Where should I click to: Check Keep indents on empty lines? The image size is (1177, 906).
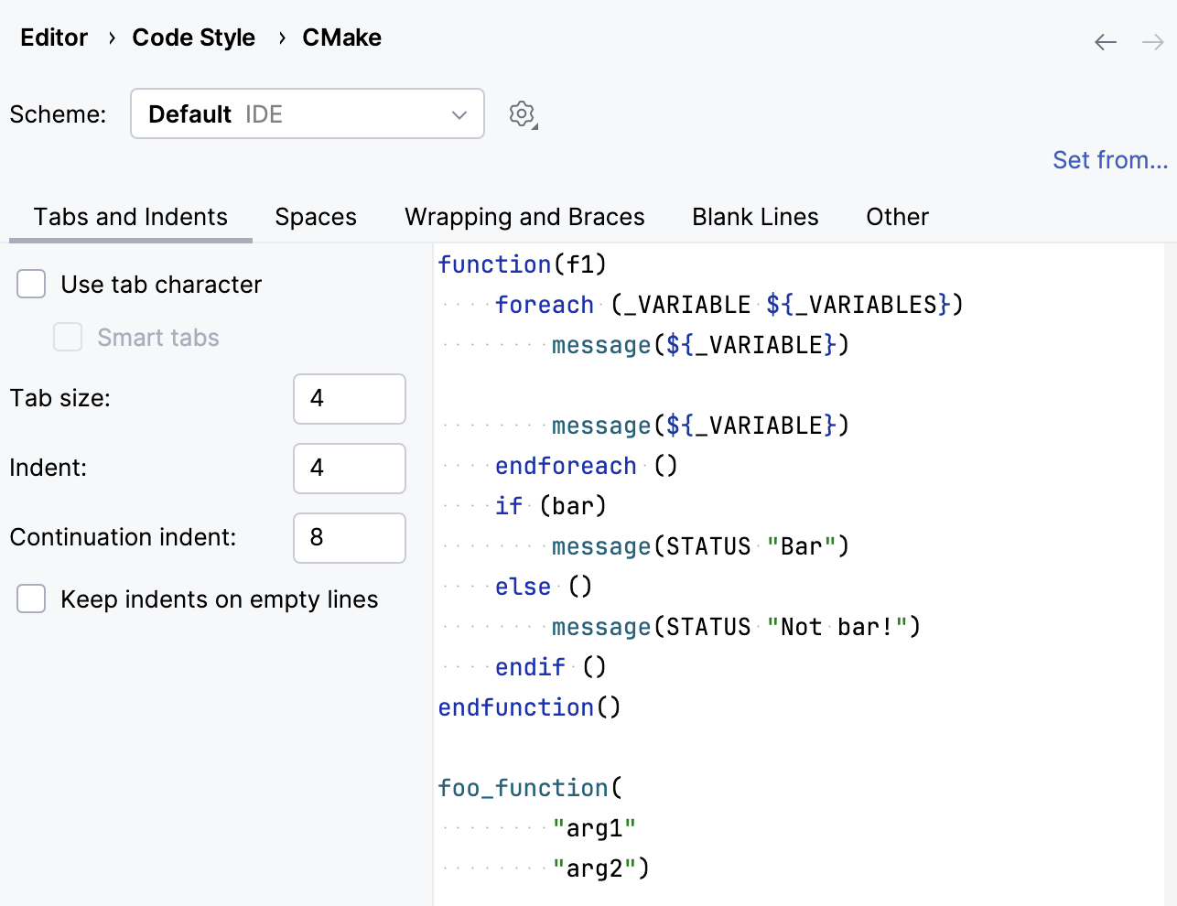(x=31, y=599)
